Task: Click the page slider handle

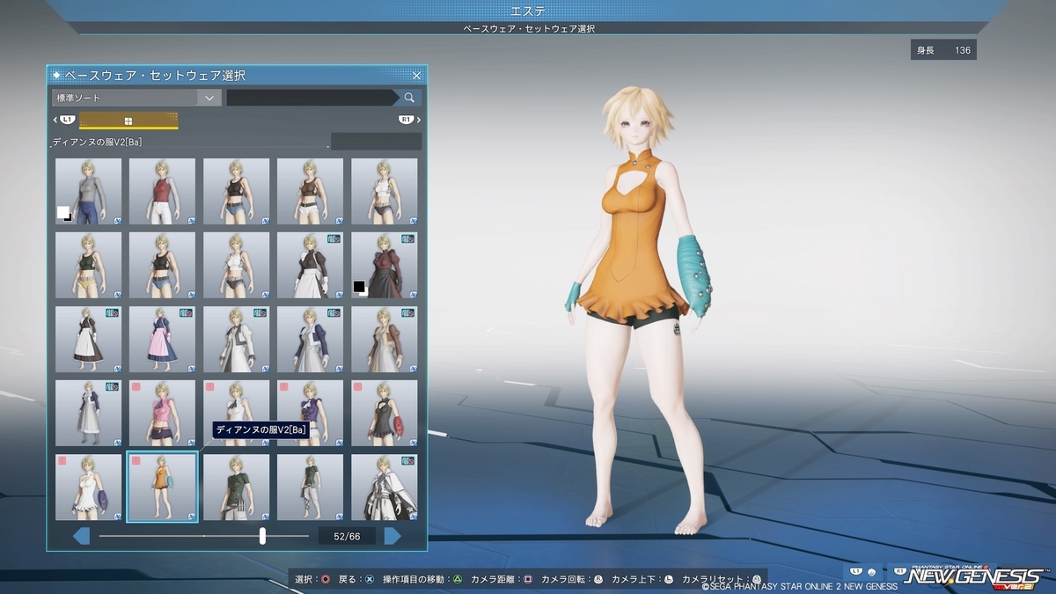Action: [262, 536]
